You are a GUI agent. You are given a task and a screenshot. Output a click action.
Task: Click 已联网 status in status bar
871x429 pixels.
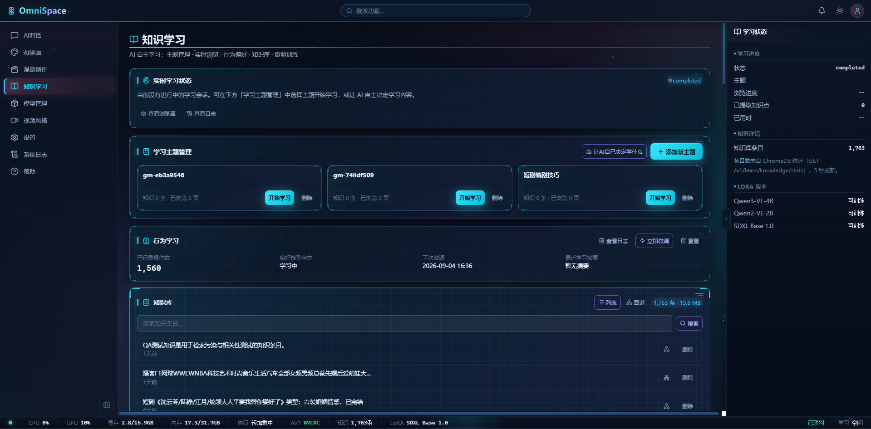point(816,423)
